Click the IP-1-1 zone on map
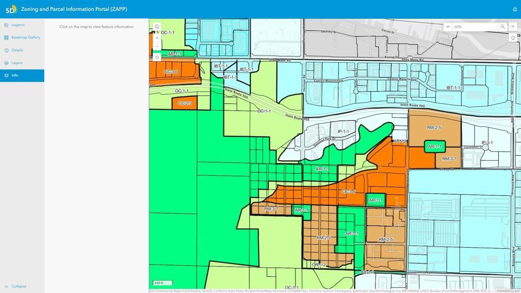This screenshot has height=293, width=521. [x=343, y=132]
